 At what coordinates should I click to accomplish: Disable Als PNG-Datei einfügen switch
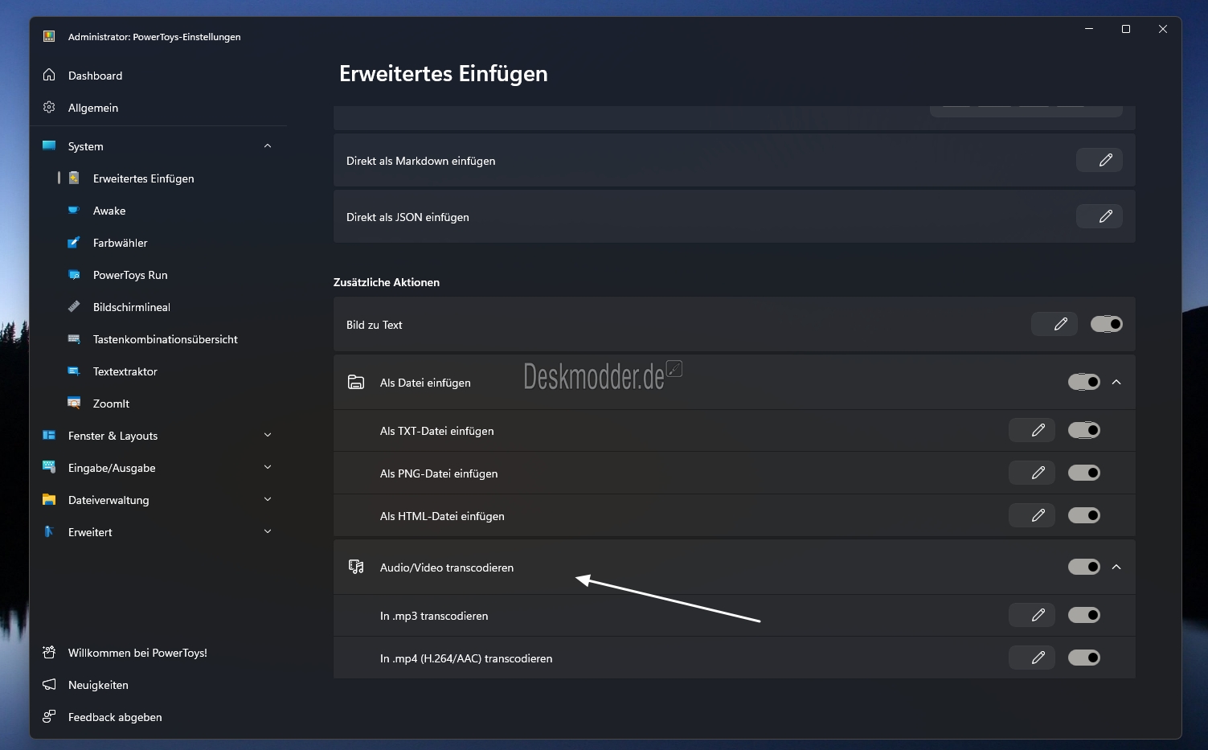[1084, 473]
